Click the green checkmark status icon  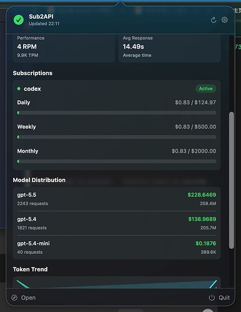tap(19, 20)
